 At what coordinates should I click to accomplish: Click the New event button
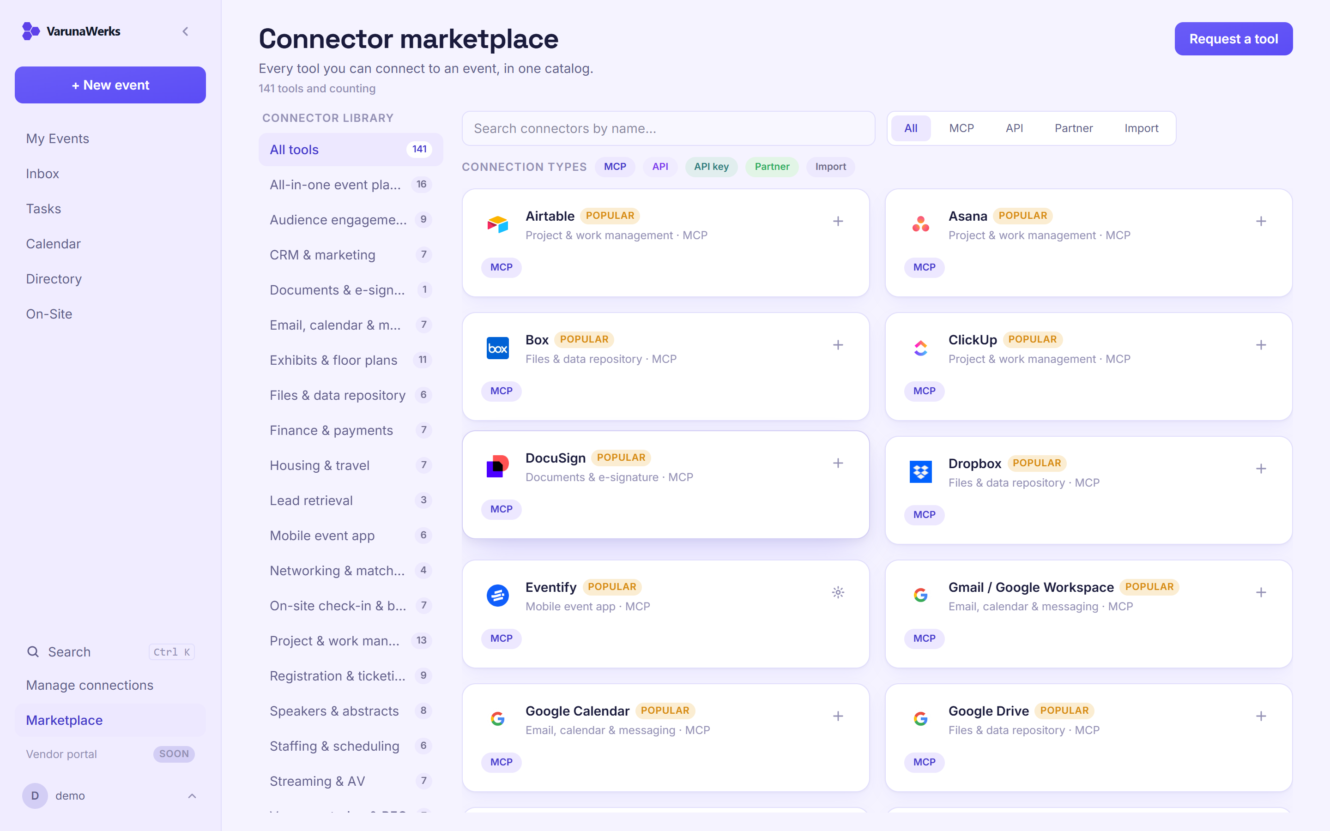tap(110, 85)
